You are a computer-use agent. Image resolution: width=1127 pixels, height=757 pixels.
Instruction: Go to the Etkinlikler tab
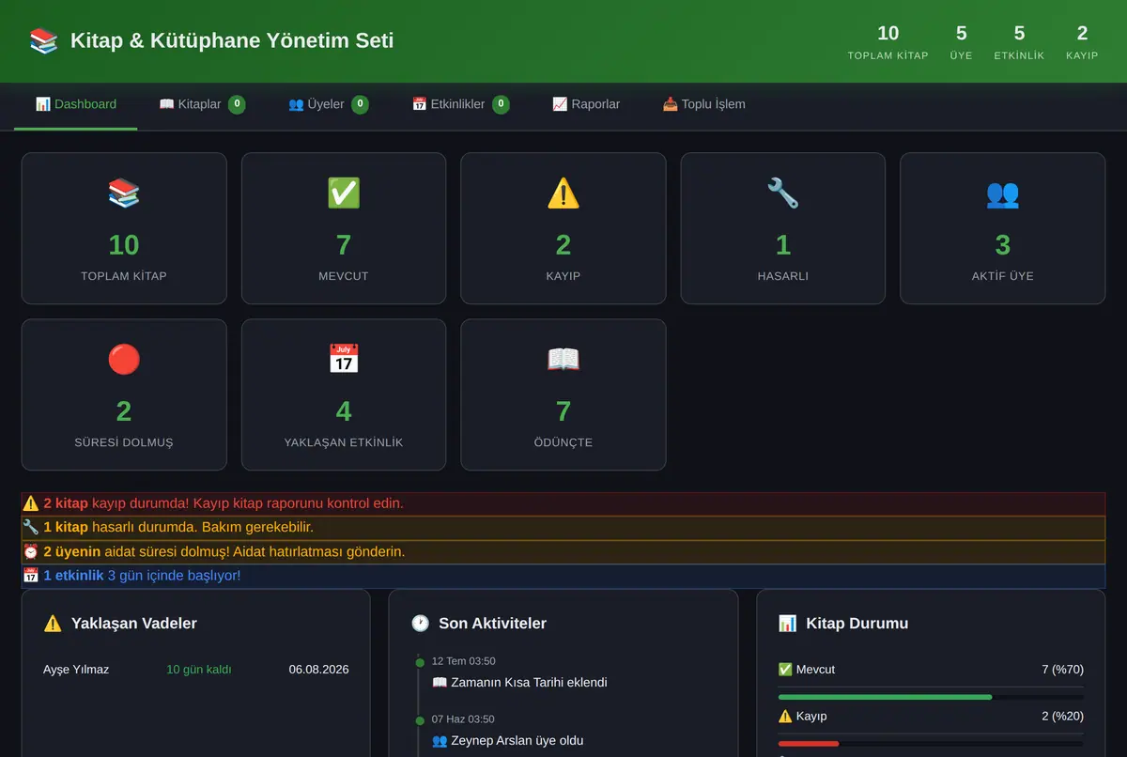[x=460, y=104]
